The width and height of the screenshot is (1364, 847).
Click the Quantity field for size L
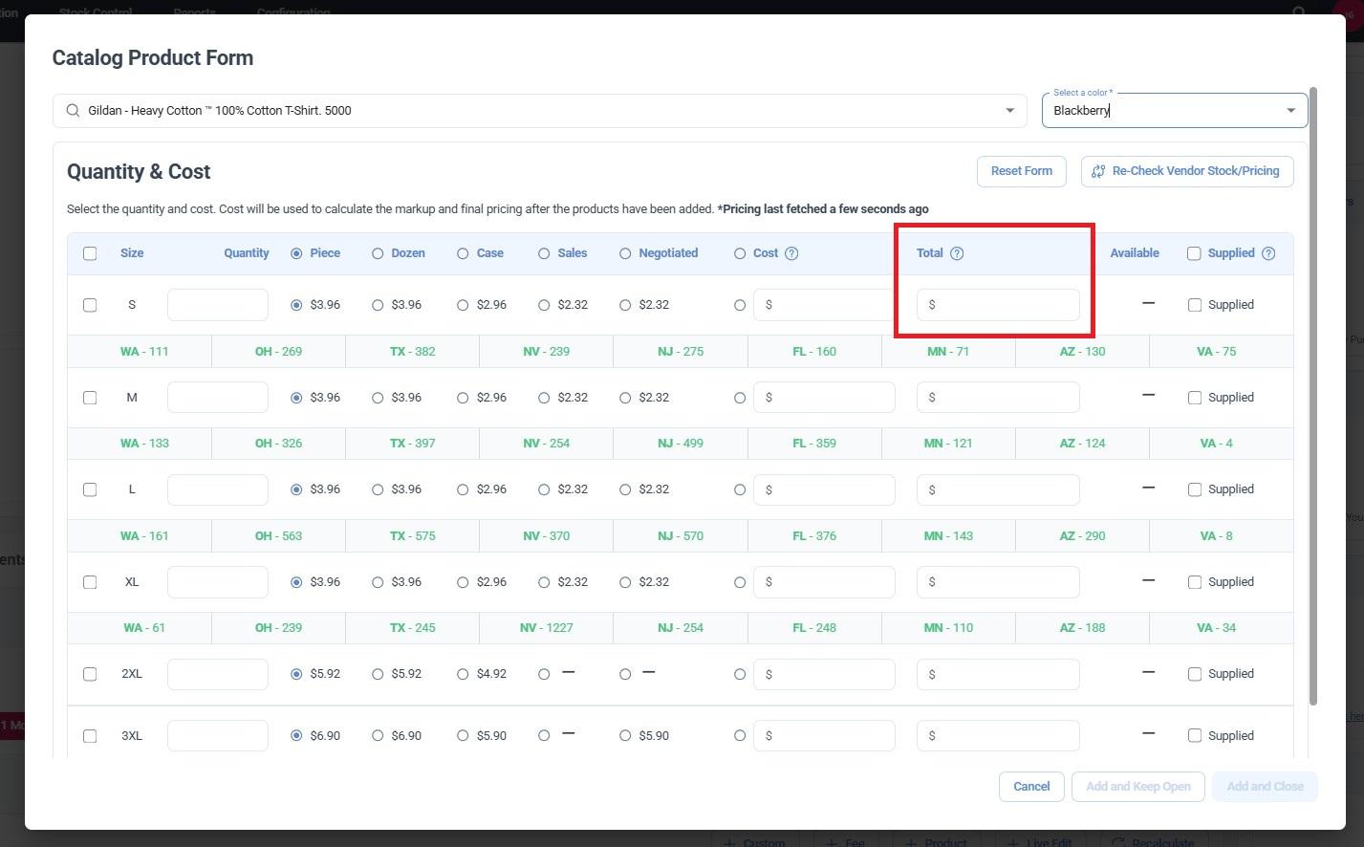click(x=218, y=489)
